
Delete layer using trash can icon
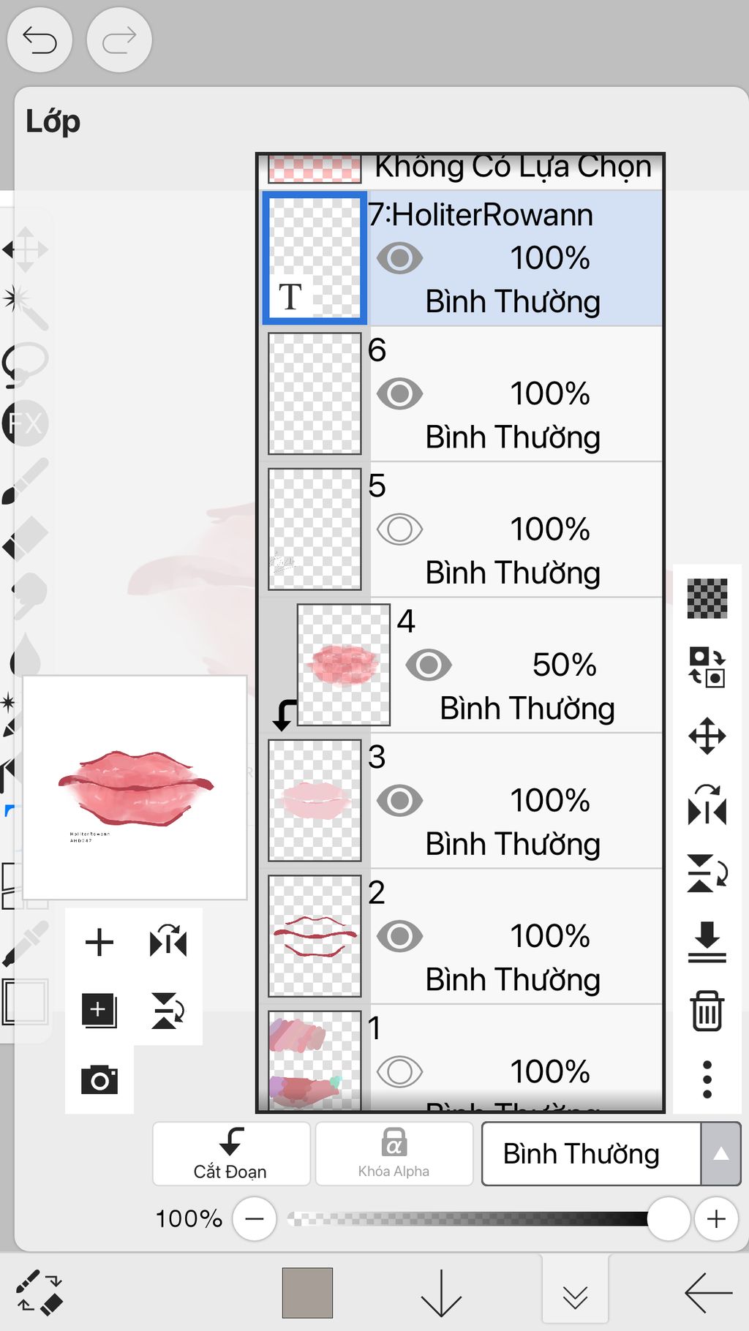pos(707,1011)
